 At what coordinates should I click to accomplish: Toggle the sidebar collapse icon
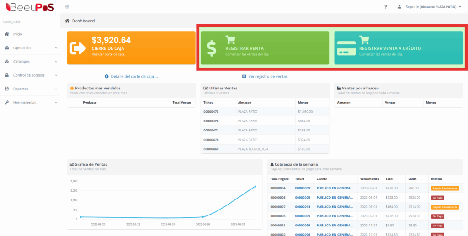point(67,6)
